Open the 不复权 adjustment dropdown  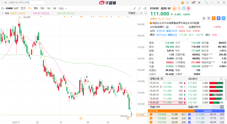tap(133, 13)
